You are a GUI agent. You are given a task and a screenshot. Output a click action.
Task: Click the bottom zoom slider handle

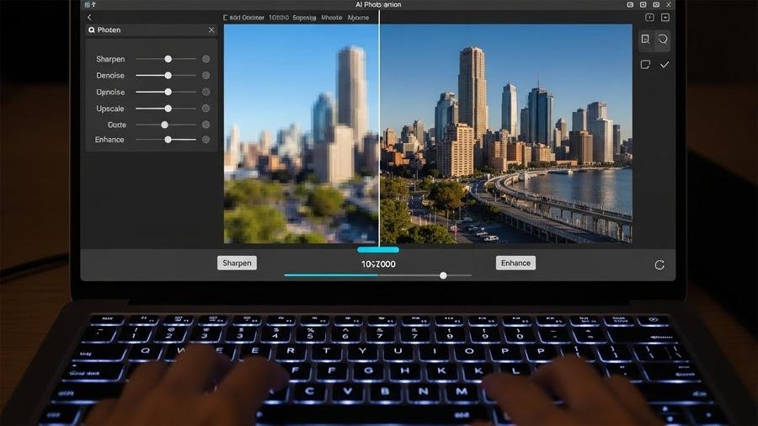tap(443, 275)
